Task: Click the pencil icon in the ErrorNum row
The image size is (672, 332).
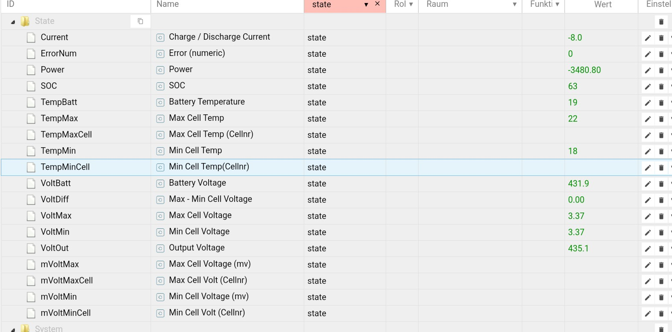Action: (648, 54)
